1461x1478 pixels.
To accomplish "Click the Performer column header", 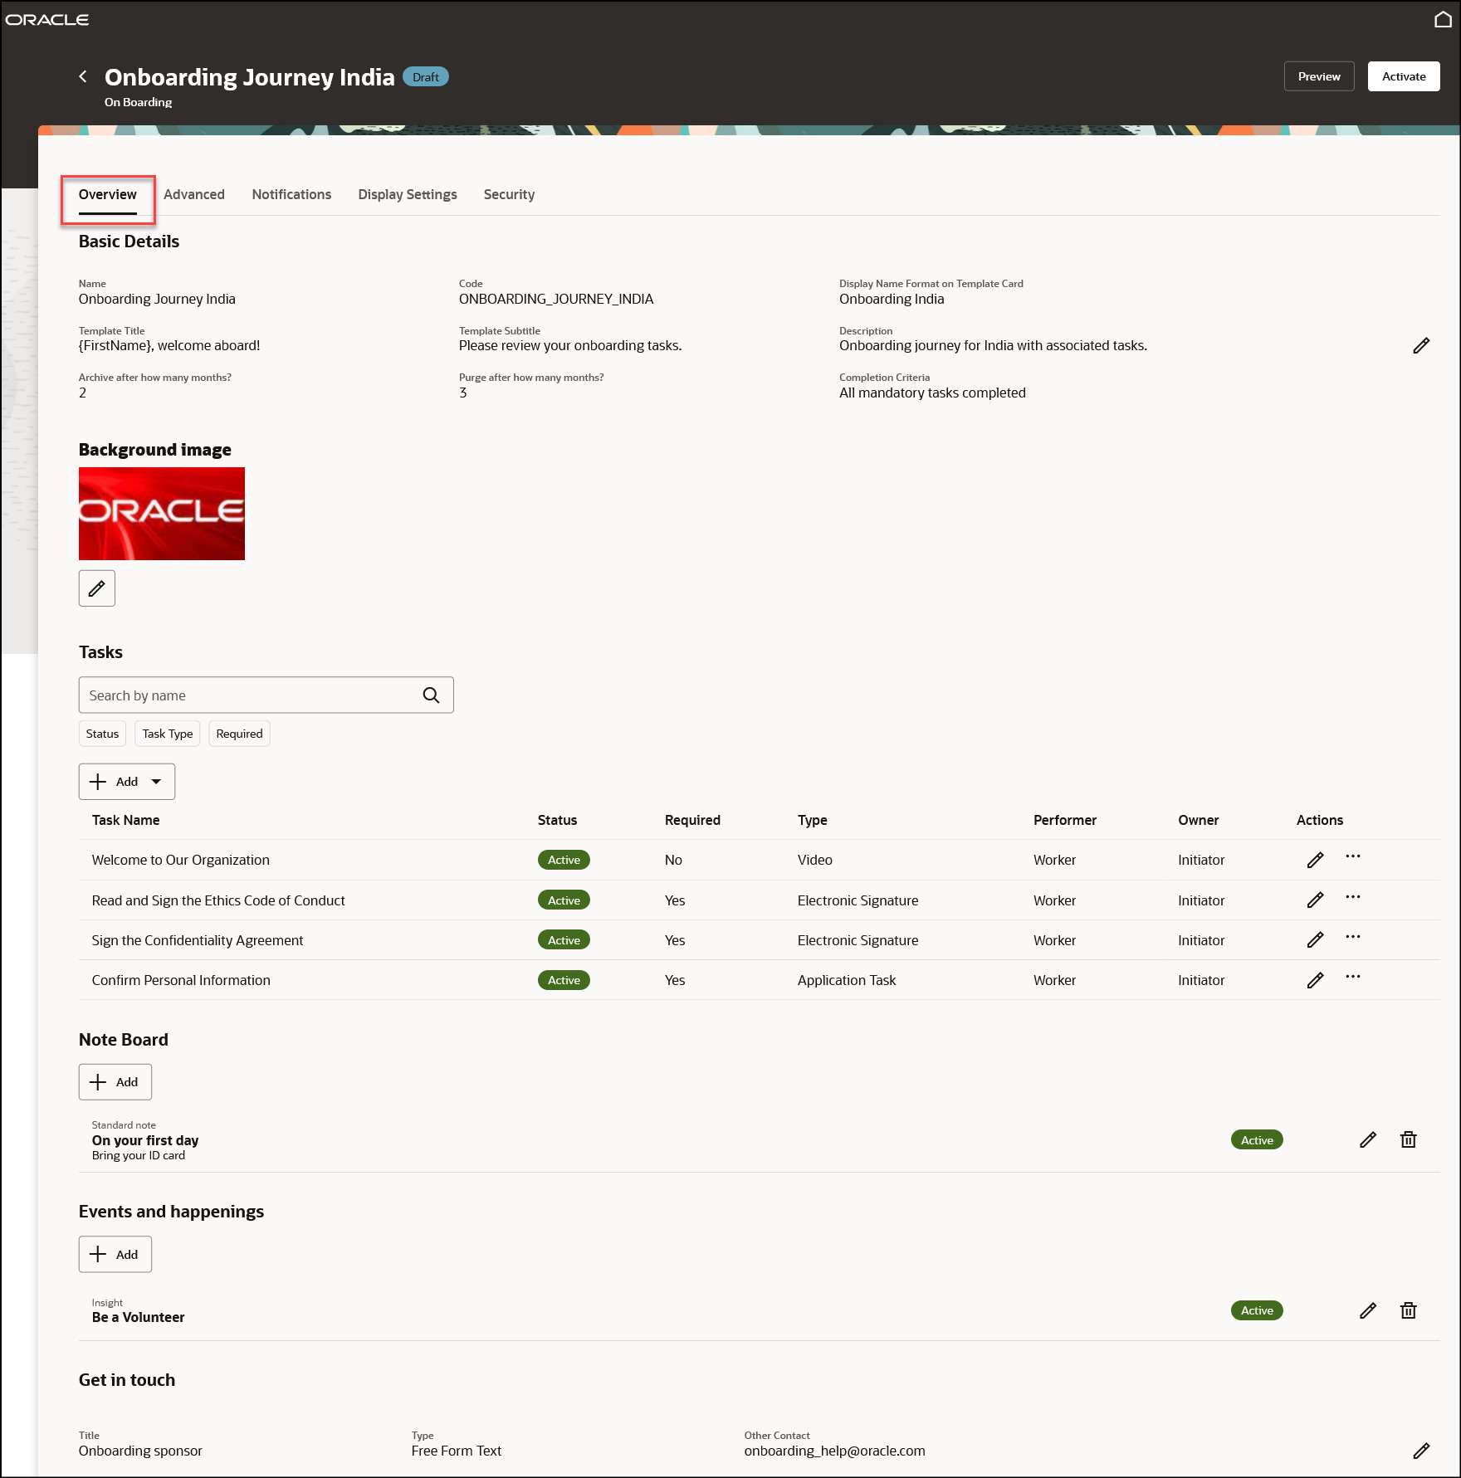I will pos(1065,820).
